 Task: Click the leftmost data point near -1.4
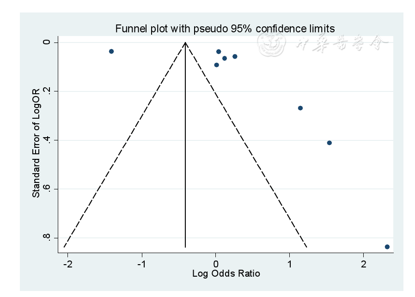(111, 51)
